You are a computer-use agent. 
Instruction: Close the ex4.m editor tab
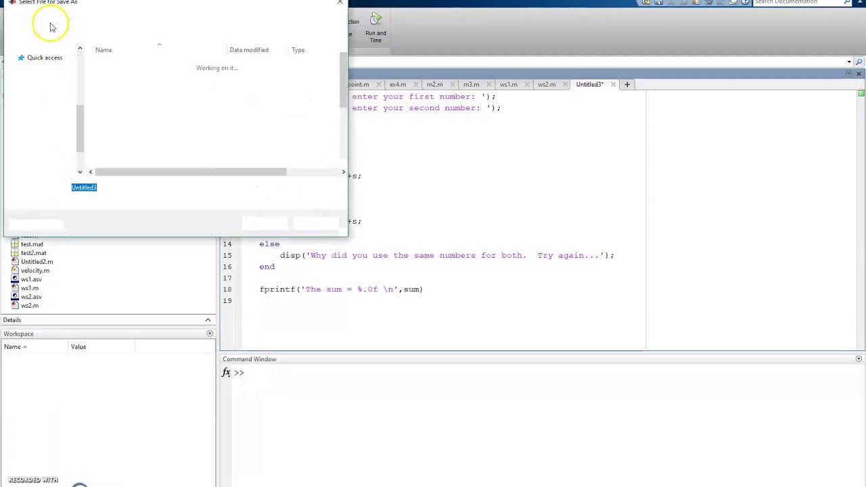tap(415, 85)
